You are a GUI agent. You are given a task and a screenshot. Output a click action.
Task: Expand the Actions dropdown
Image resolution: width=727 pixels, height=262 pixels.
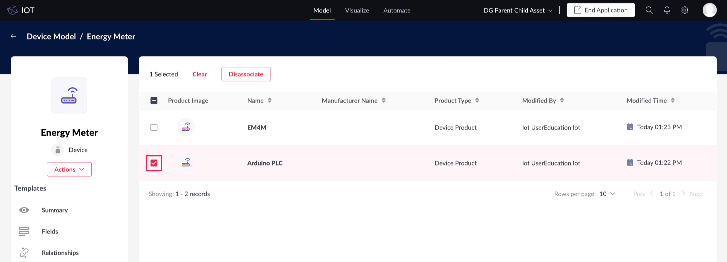click(69, 169)
